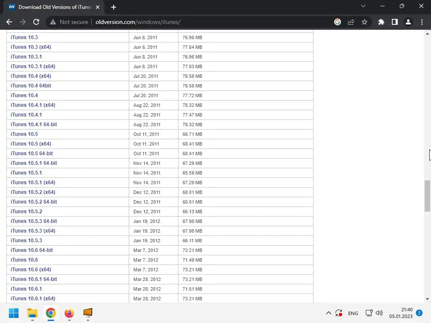
Task: Click the browser forward arrow
Action: (23, 22)
